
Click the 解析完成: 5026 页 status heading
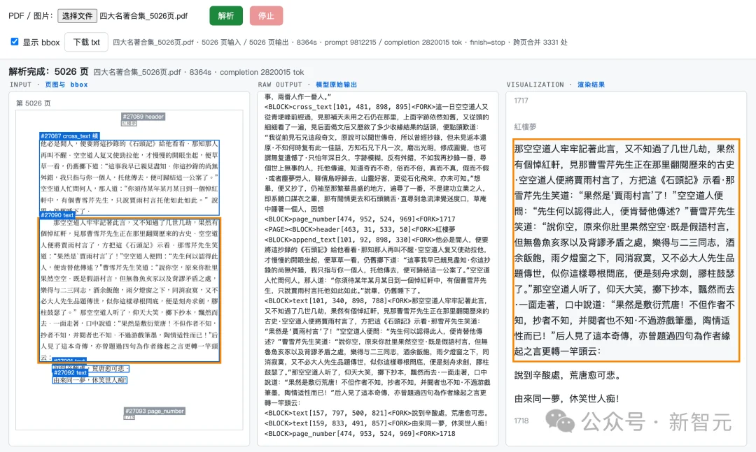[48, 72]
